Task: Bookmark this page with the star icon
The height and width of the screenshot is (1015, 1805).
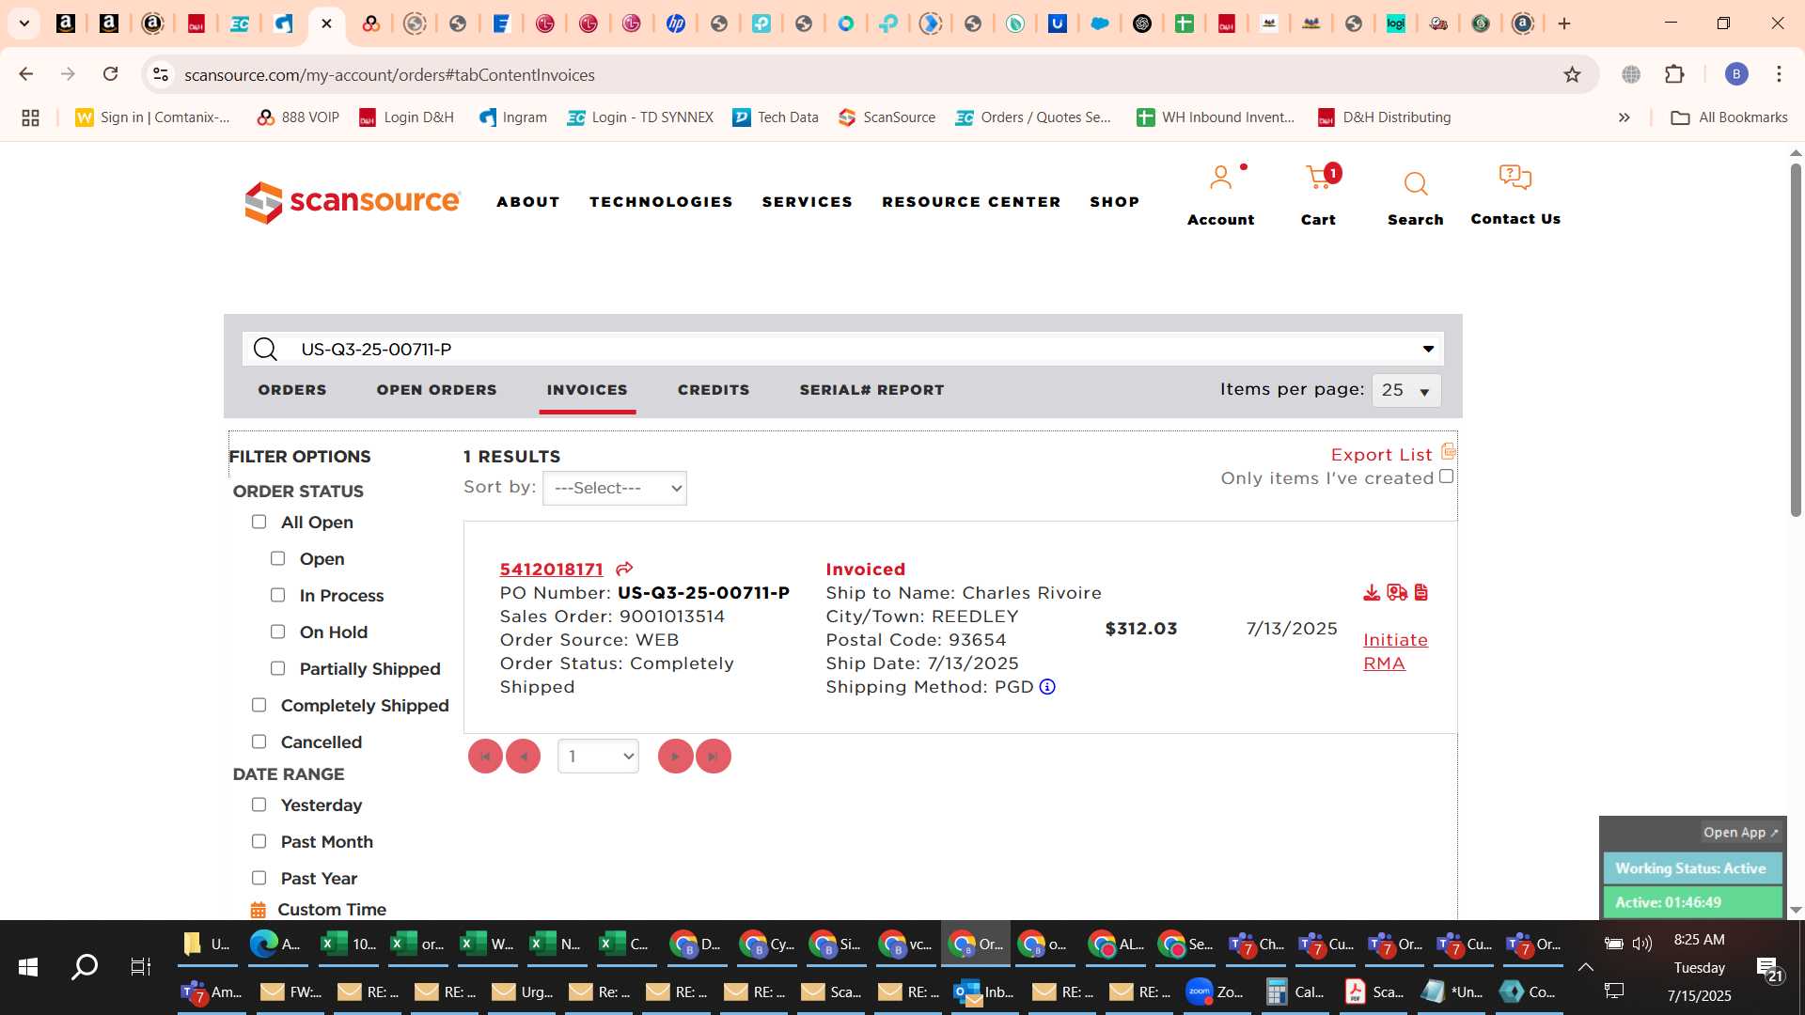Action: 1572,74
